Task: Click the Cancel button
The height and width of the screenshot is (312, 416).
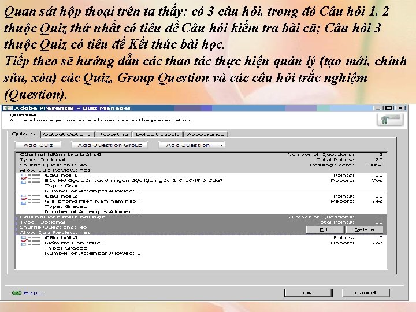Action: point(366,293)
